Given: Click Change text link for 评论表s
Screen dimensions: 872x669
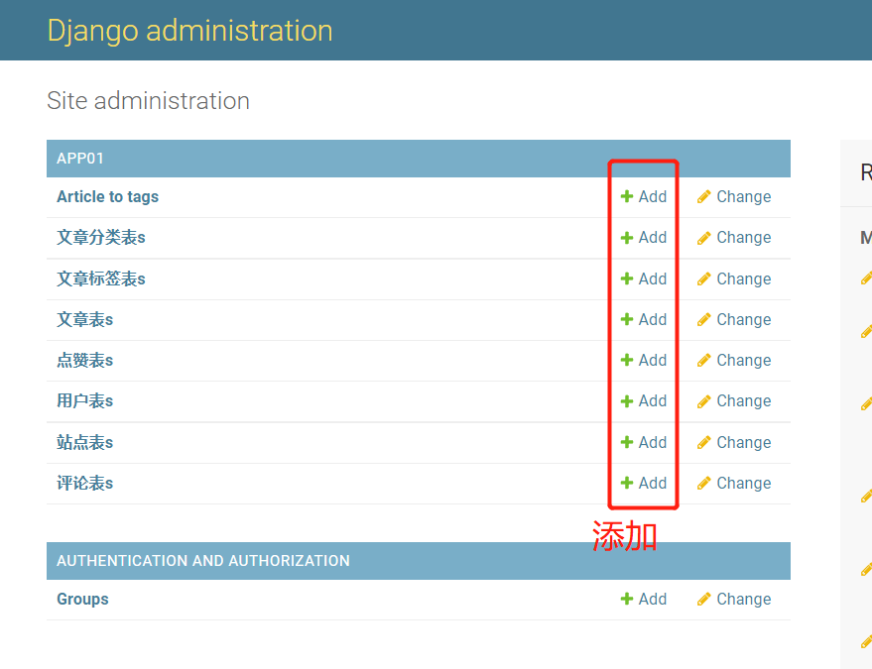Looking at the screenshot, I should [x=744, y=483].
